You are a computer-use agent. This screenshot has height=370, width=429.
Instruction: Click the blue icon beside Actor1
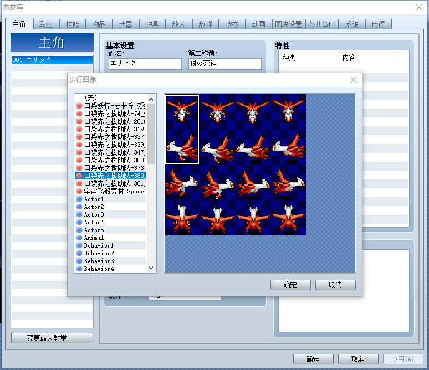click(x=79, y=199)
